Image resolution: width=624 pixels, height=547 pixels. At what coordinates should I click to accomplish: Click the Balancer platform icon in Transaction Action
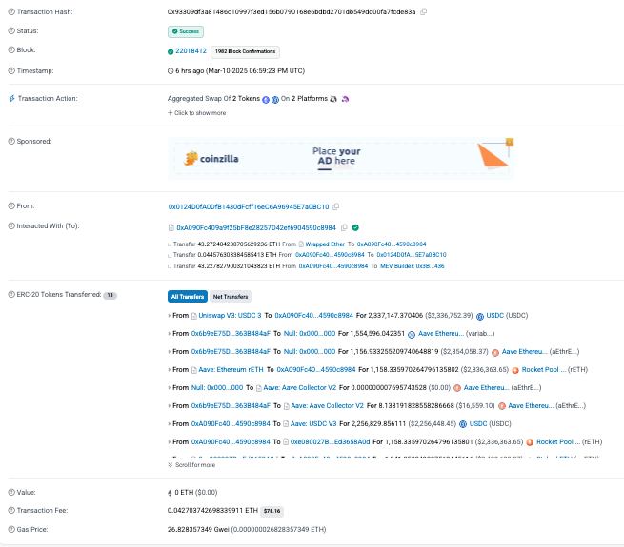(333, 99)
